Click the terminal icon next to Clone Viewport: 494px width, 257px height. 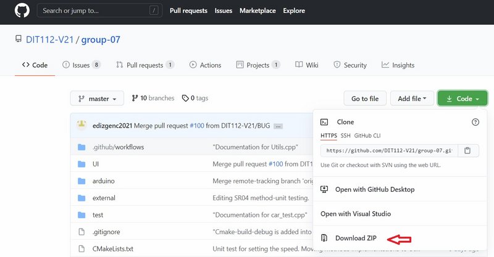tap(324, 122)
